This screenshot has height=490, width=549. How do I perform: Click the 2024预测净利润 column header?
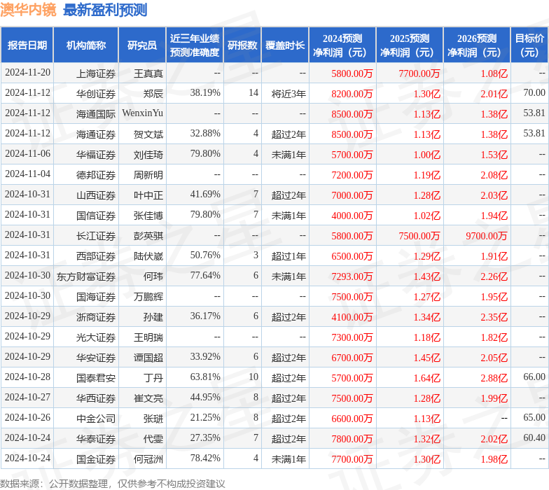pos(342,45)
